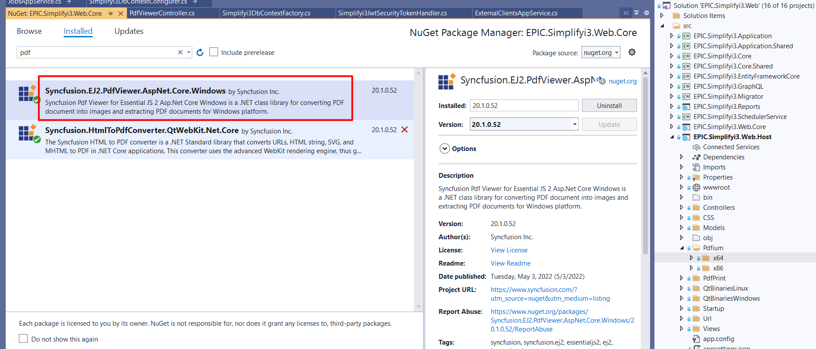Toggle pin on the NuGet tab
Image resolution: width=816 pixels, height=349 pixels.
[110, 14]
